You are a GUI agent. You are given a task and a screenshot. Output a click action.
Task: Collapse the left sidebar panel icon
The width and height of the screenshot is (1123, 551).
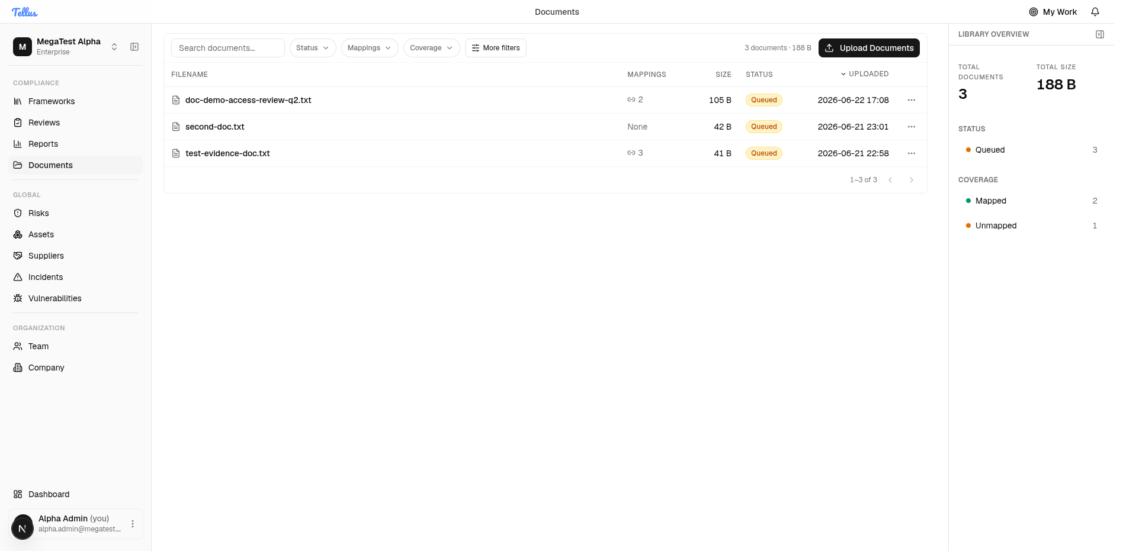(134, 47)
